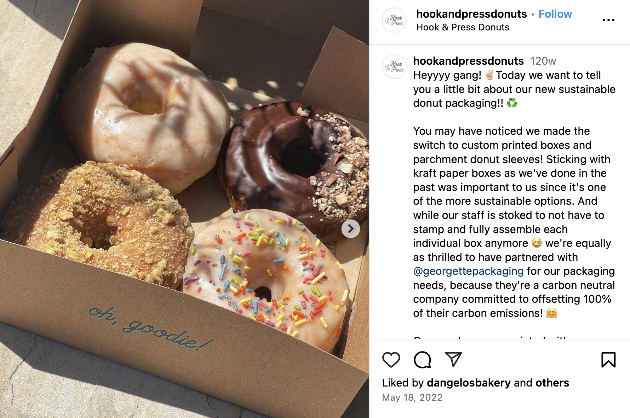
Task: Click the May 18, 2022 date
Action: click(412, 397)
